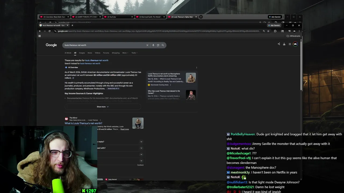Viewport: 344px width, 193px height.
Task: Open the All Bookmarks folder
Action: click(x=293, y=36)
